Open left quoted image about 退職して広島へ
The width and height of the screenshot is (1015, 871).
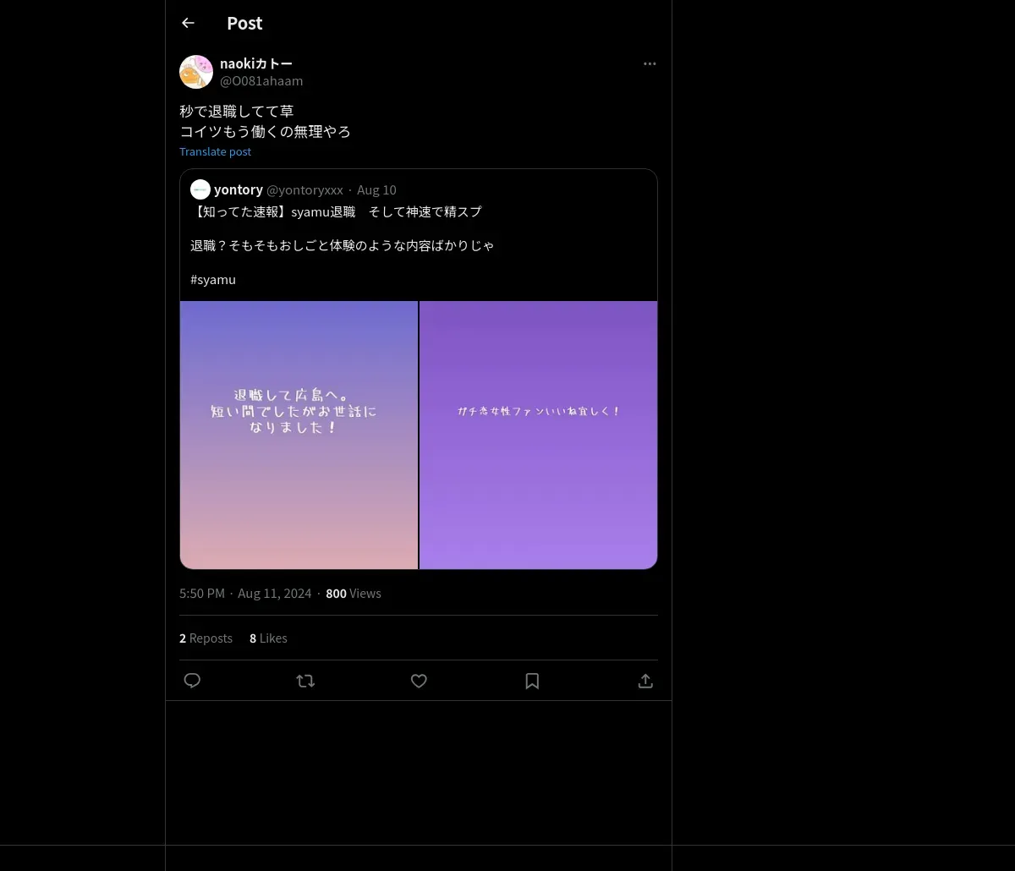tap(299, 435)
